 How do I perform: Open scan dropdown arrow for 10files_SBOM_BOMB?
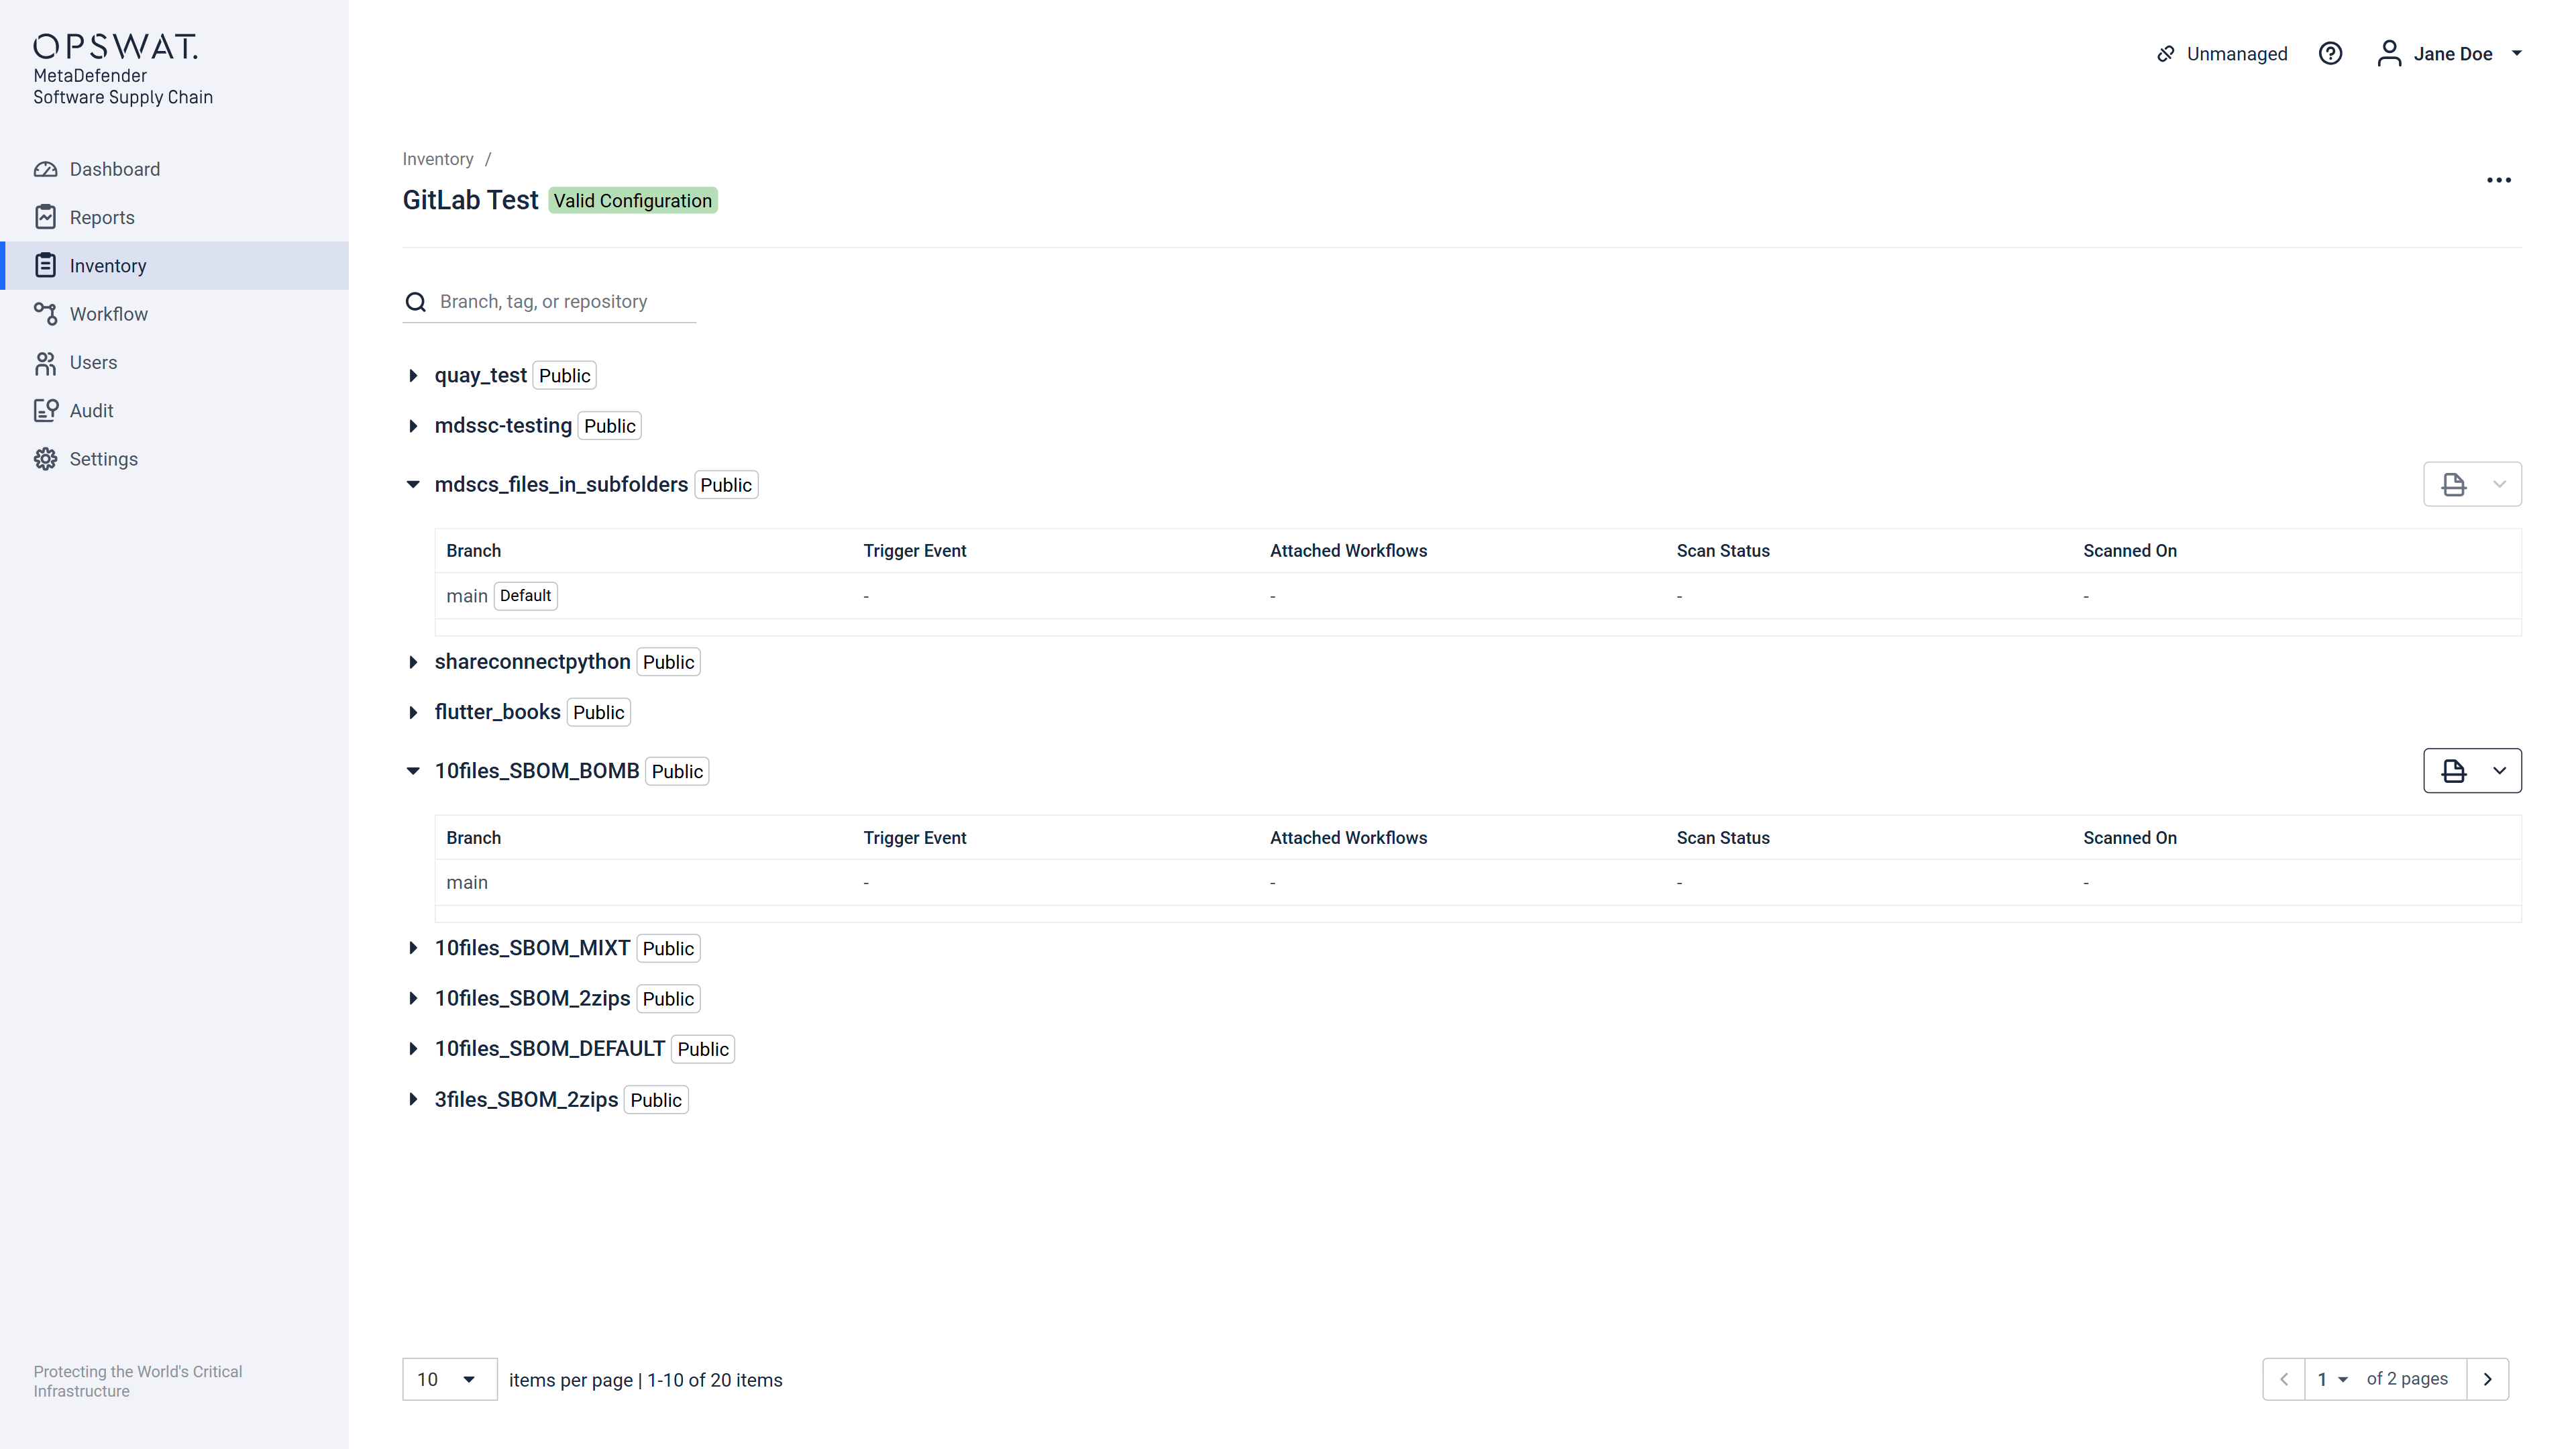[2499, 771]
